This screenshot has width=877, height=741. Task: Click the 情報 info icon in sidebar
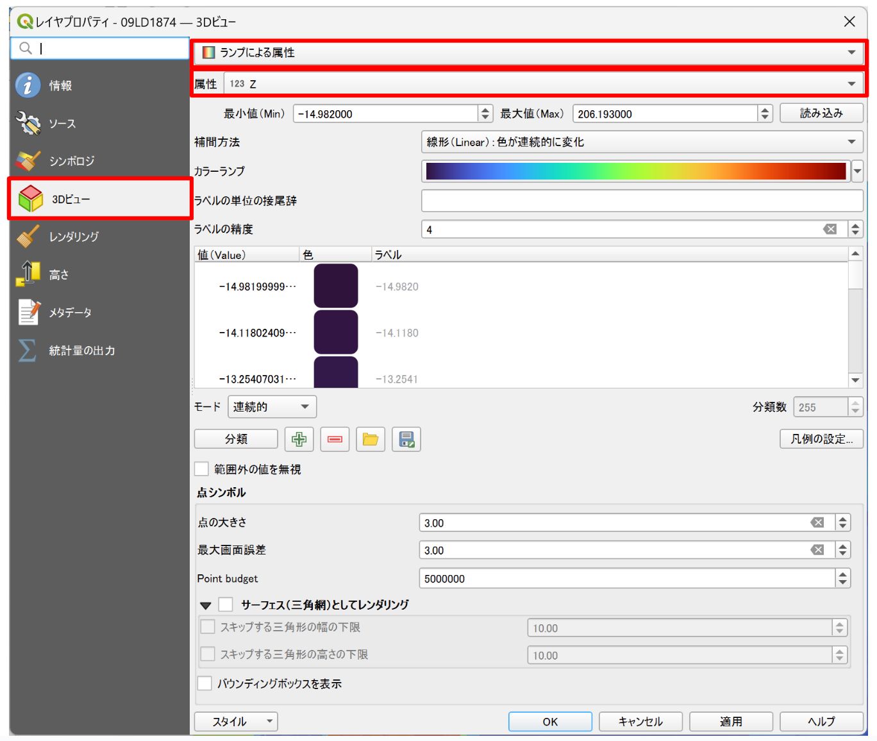pos(28,85)
